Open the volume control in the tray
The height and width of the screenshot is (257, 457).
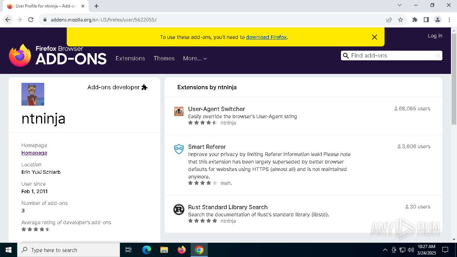411,250
